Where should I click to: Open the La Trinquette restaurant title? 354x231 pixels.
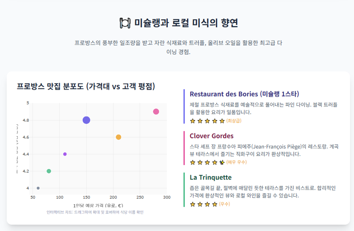click(x=211, y=177)
